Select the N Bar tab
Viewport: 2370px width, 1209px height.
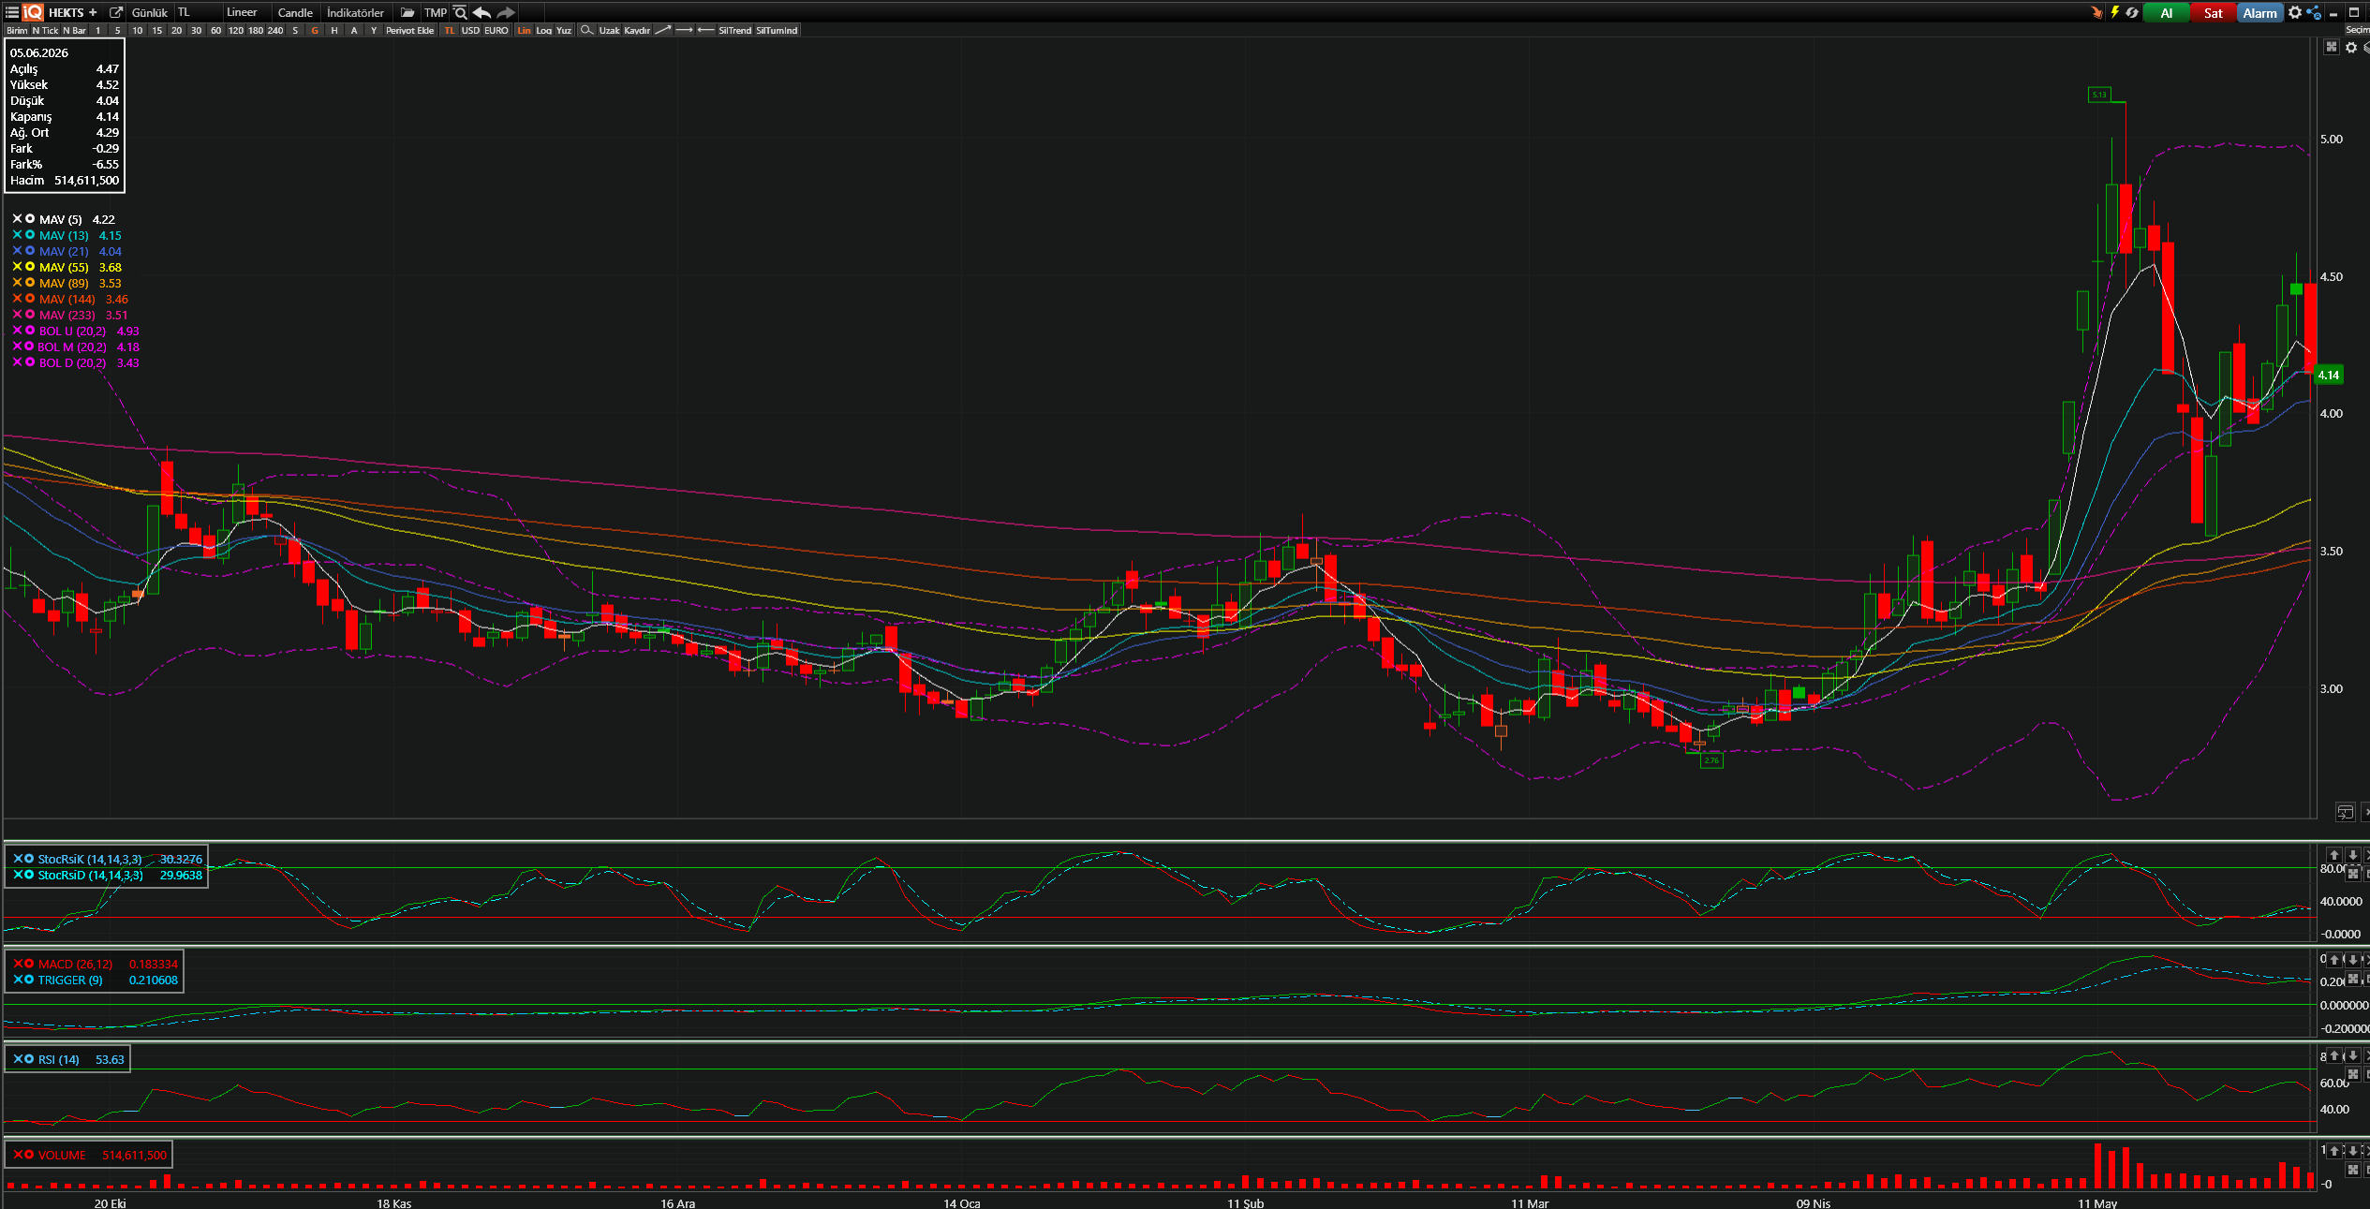click(75, 30)
